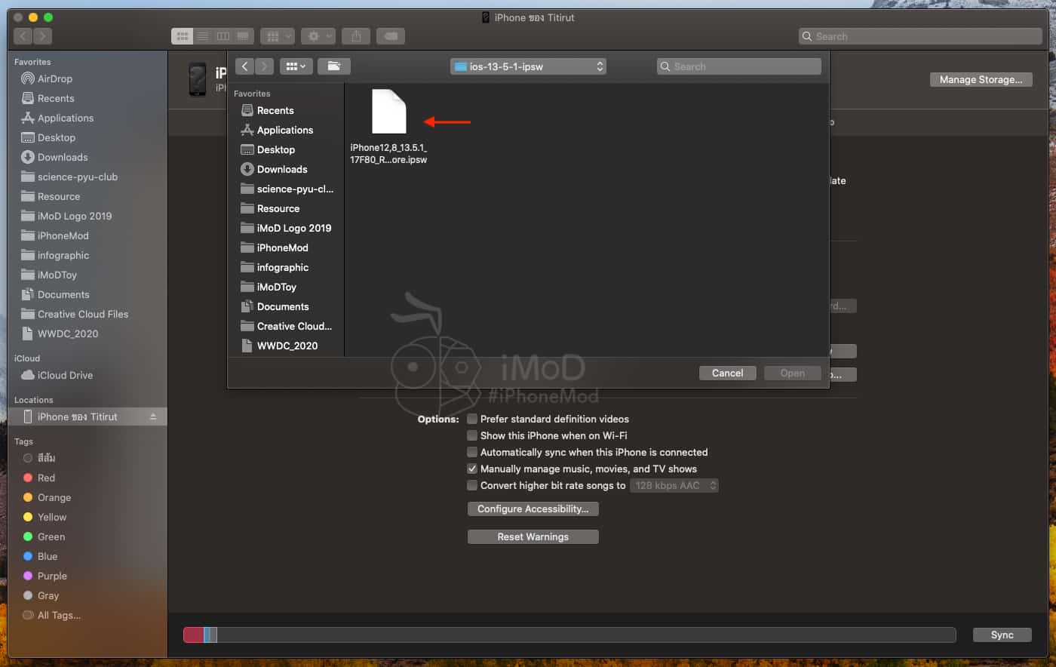Open AirDrop in the Finder sidebar
The height and width of the screenshot is (667, 1056).
[54, 78]
